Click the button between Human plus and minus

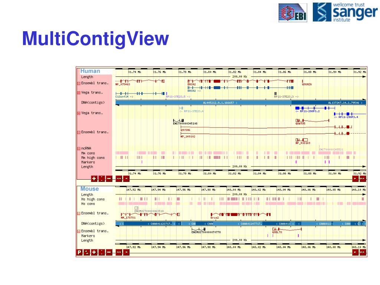[102, 178]
